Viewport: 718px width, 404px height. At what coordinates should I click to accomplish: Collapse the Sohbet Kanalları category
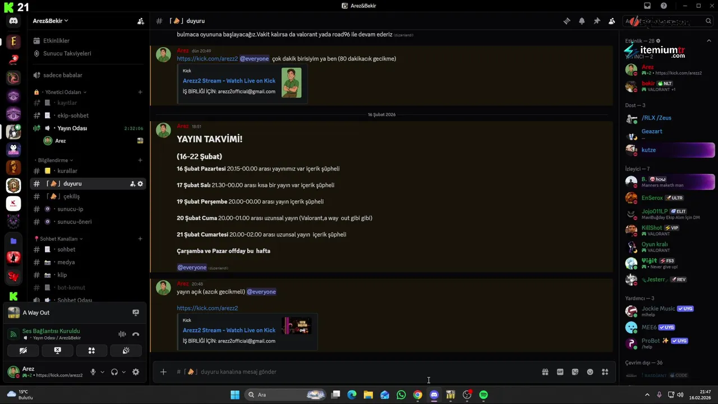tap(58, 238)
